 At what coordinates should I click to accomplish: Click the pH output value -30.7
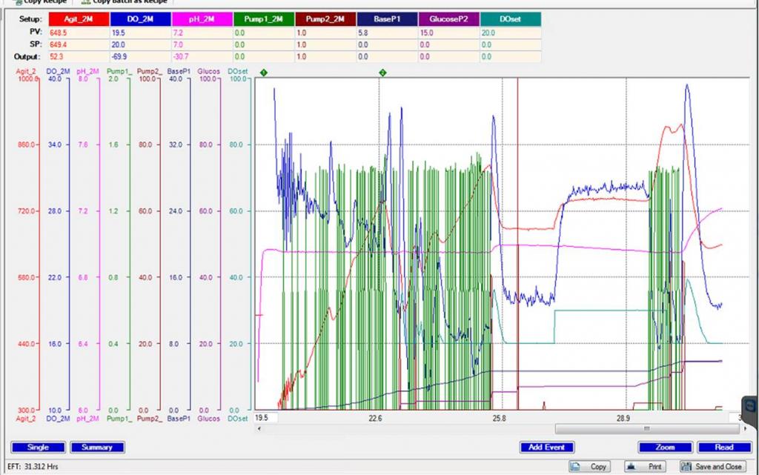point(181,56)
